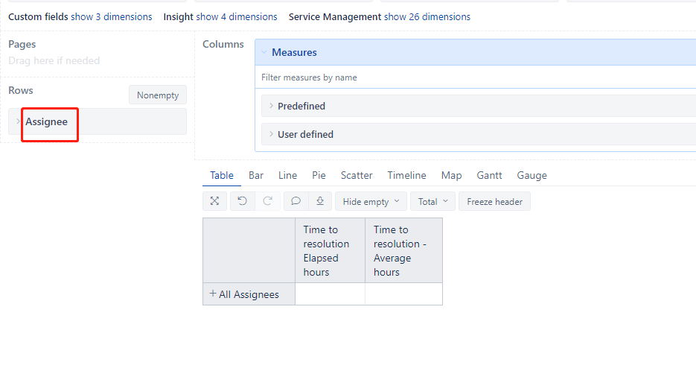Click the redo arrow icon

(x=268, y=201)
